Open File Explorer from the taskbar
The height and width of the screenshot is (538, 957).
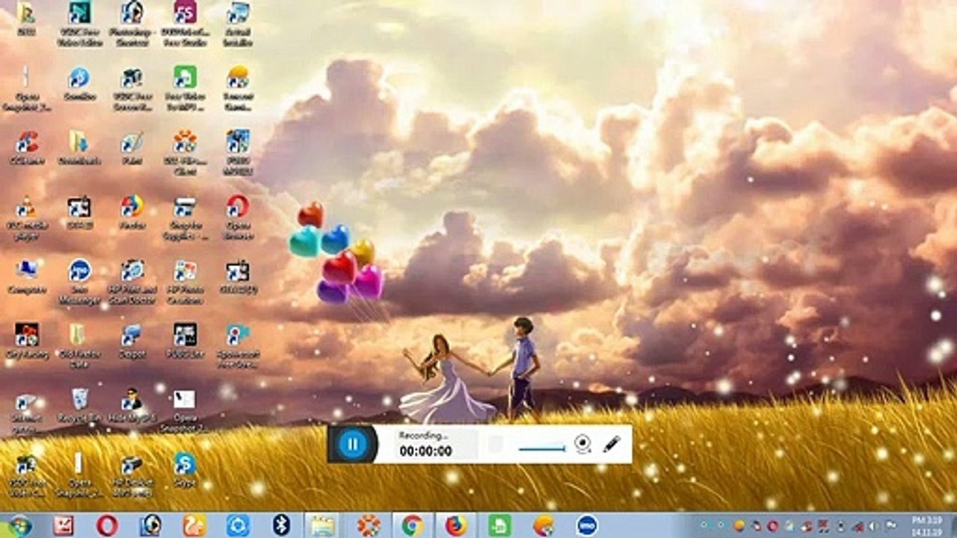point(322,525)
